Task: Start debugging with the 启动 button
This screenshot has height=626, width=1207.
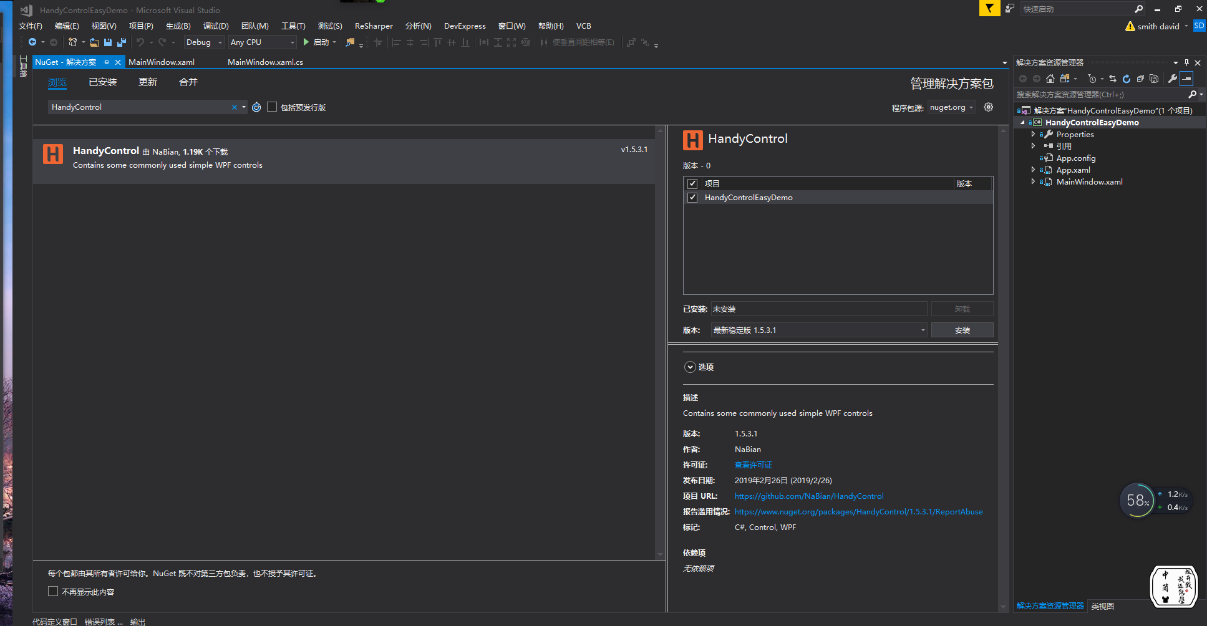Action: (319, 42)
